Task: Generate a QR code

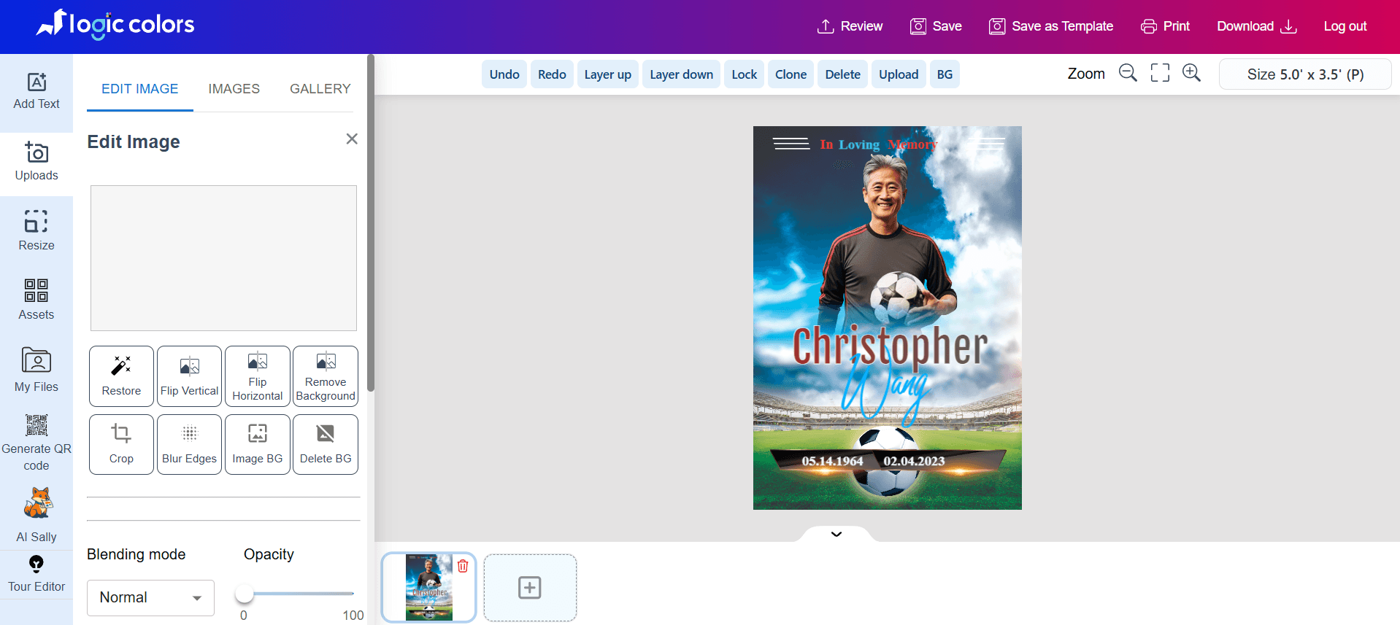Action: click(36, 442)
